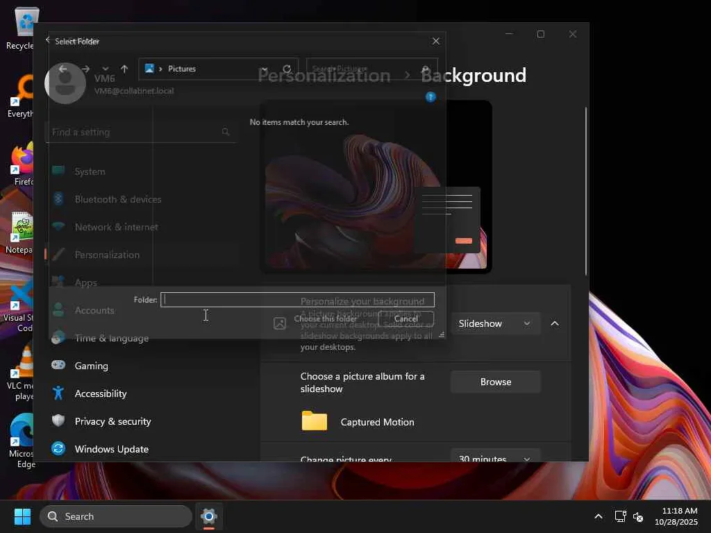Viewport: 711px width, 533px height.
Task: Click the Folder name text field
Action: [297, 300]
